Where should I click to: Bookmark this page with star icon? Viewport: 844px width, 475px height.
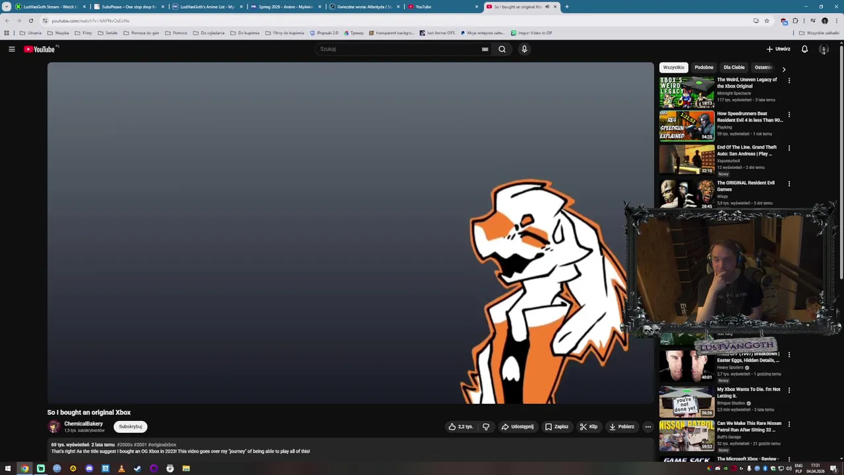766,20
